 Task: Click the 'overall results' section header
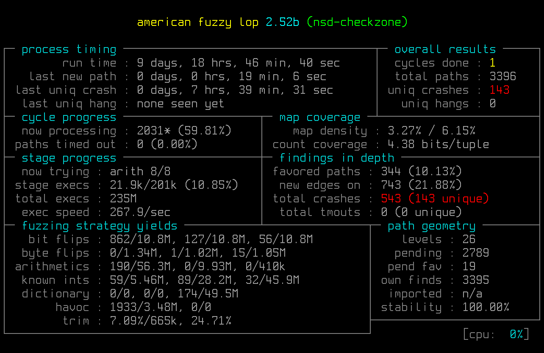coord(445,50)
